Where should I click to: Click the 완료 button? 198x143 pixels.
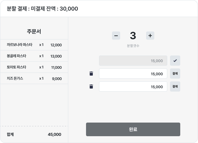[x=133, y=129]
